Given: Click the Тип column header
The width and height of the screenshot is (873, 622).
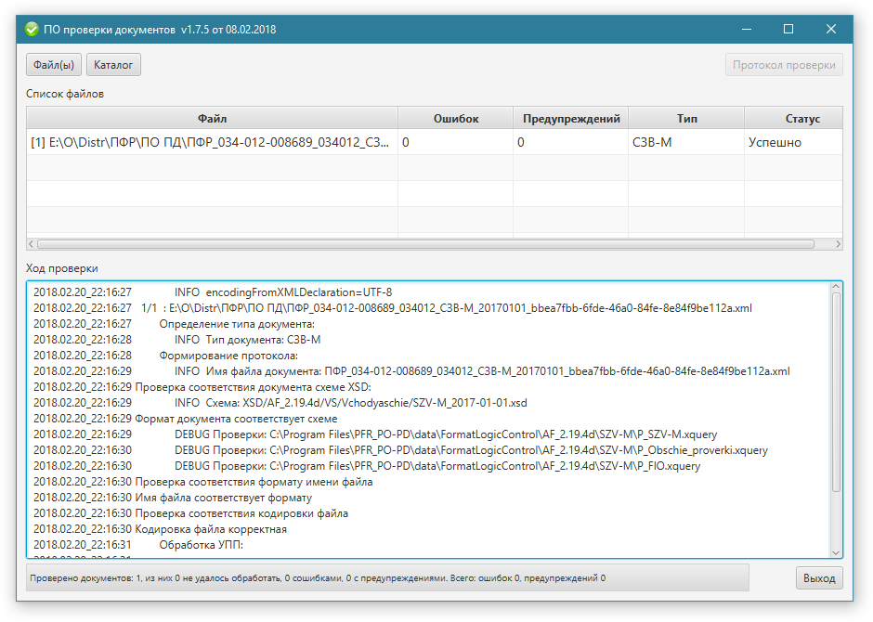Looking at the screenshot, I should 686,118.
